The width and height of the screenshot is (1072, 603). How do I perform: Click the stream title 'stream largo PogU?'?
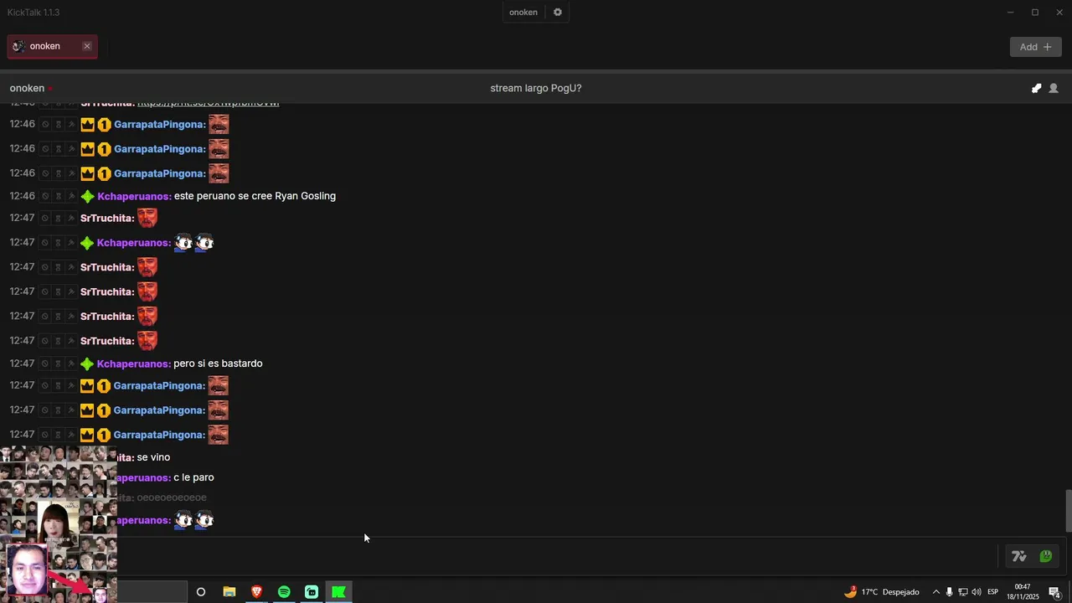(x=536, y=88)
